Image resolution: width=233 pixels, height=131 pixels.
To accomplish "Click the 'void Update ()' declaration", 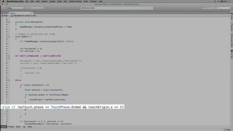I will [23, 37].
